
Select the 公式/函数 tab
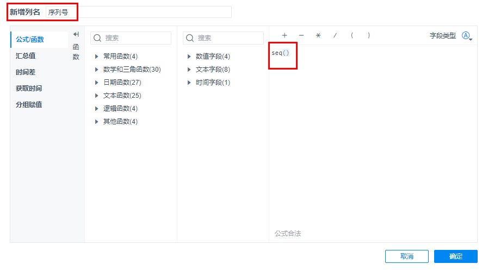(39, 40)
